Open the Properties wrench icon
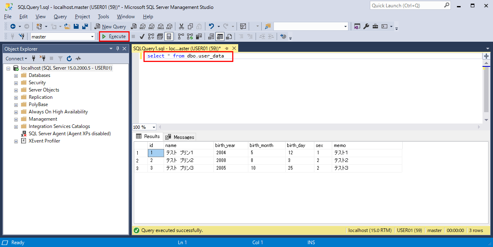493x247 pixels. (x=366, y=26)
